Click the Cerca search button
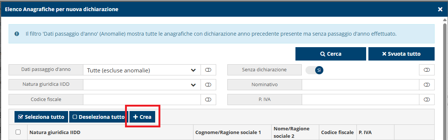 pyautogui.click(x=331, y=54)
